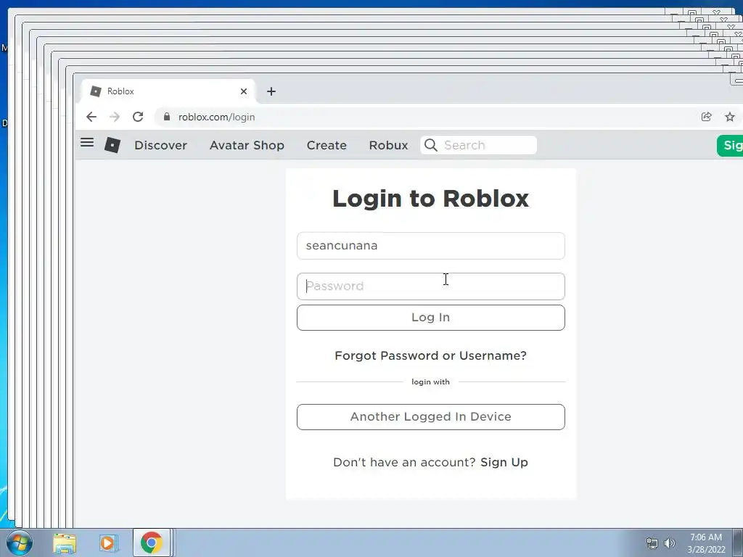Click the padlock site info icon
Screen dimensions: 743x557
pos(167,117)
